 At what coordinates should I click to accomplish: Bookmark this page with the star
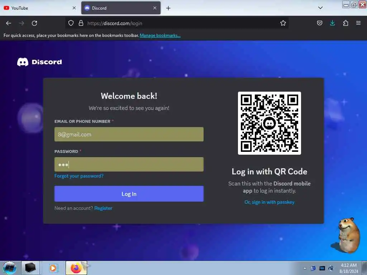[x=283, y=23]
